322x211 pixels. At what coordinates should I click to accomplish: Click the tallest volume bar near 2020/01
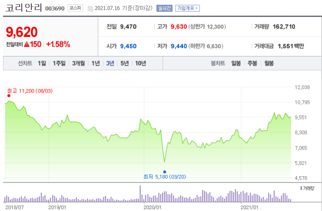click(140, 194)
